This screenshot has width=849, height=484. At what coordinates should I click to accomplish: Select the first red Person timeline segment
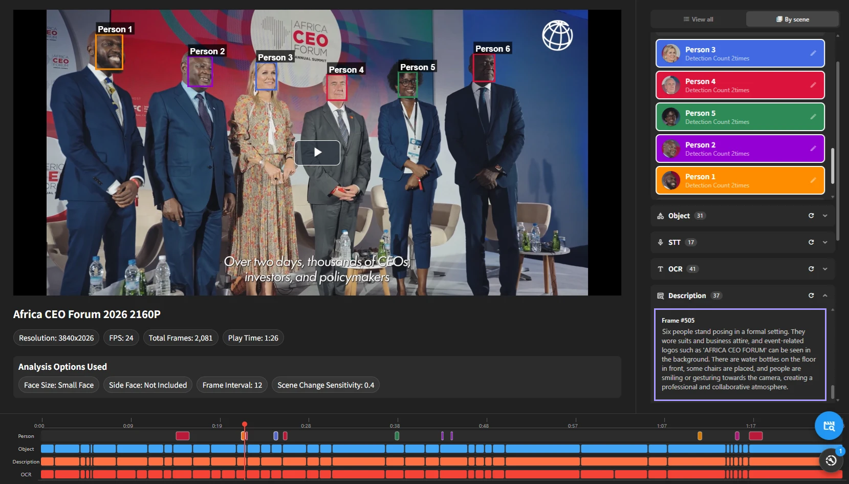183,436
